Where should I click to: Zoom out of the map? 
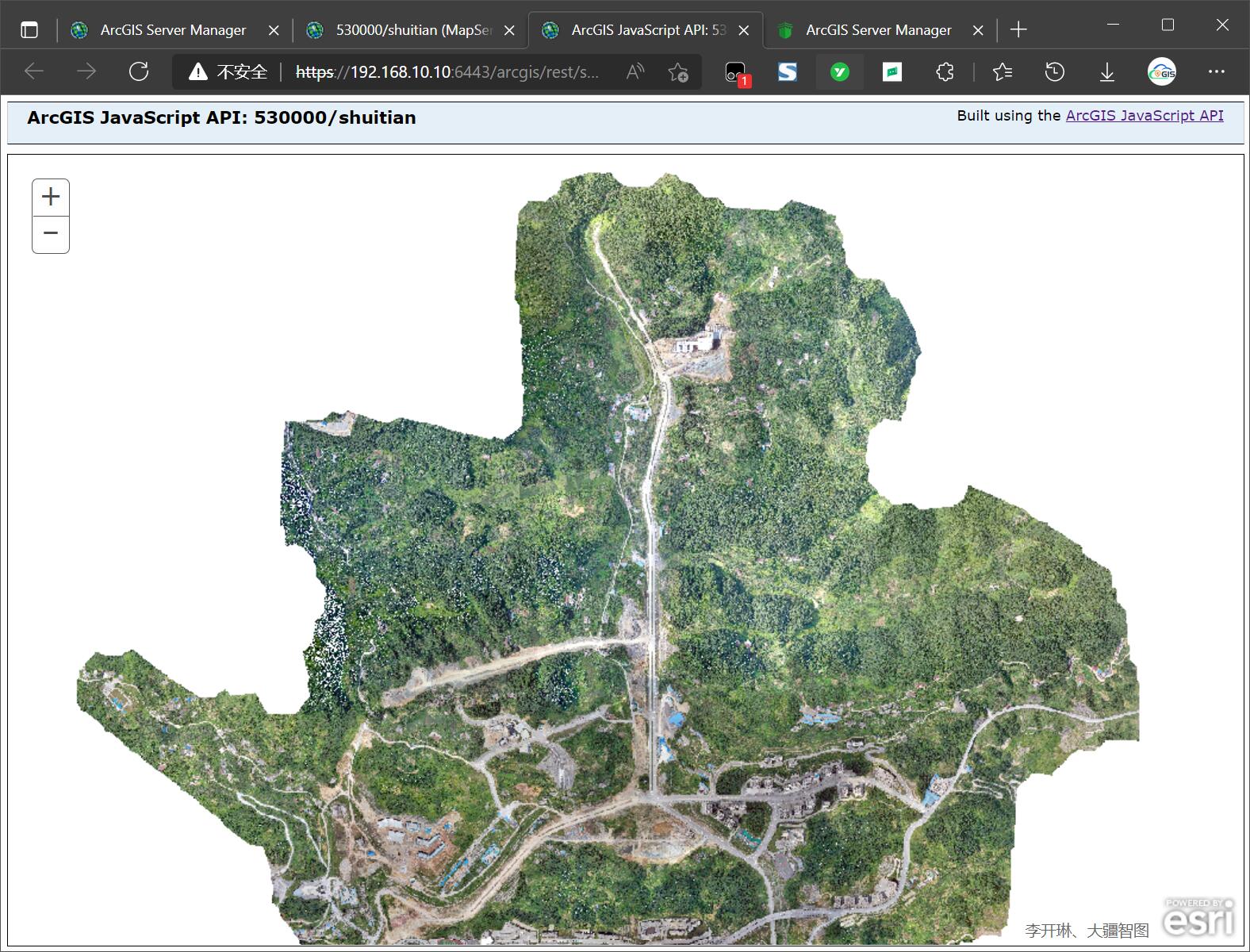click(x=51, y=234)
